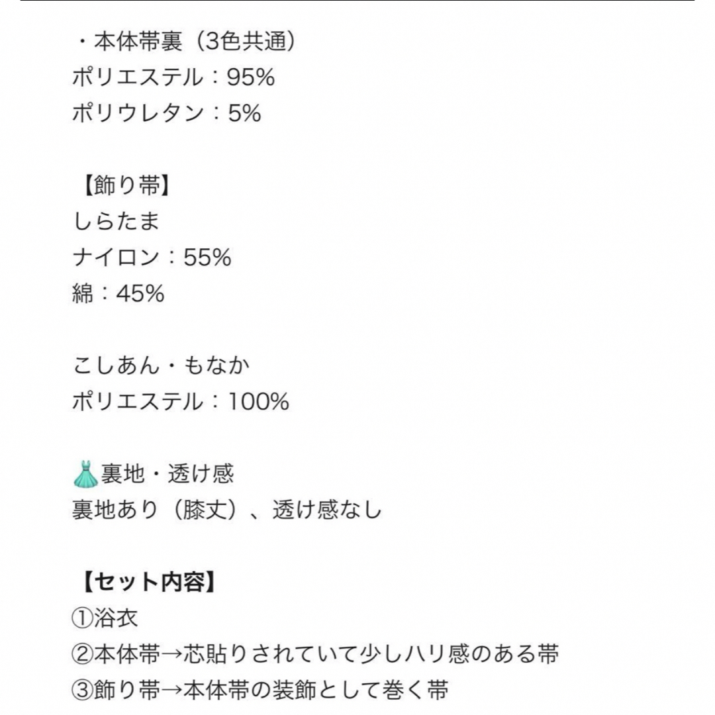This screenshot has height=715, width=715.
Task: Select the ①浴衣 list item
Action: coord(105,618)
